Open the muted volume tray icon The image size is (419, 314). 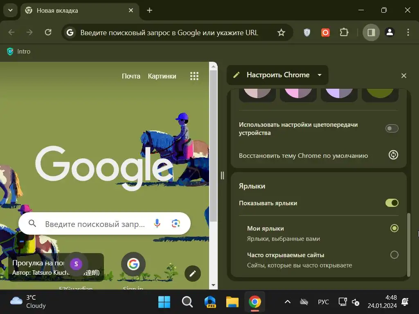click(356, 302)
